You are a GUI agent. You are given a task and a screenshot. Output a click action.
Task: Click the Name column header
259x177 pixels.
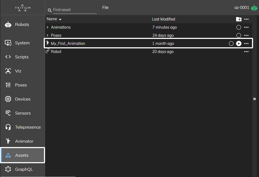(52, 19)
